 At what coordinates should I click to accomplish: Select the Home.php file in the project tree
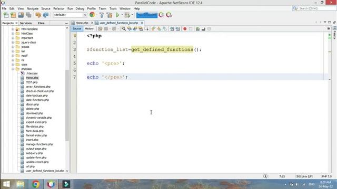[x=32, y=78]
